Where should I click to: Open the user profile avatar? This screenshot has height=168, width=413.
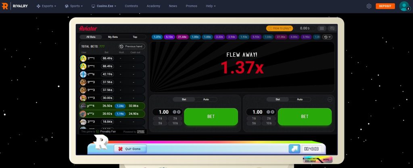[x=404, y=6]
